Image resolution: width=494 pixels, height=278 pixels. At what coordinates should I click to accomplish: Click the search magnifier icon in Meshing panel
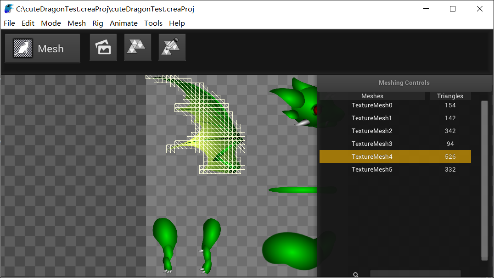pyautogui.click(x=355, y=274)
